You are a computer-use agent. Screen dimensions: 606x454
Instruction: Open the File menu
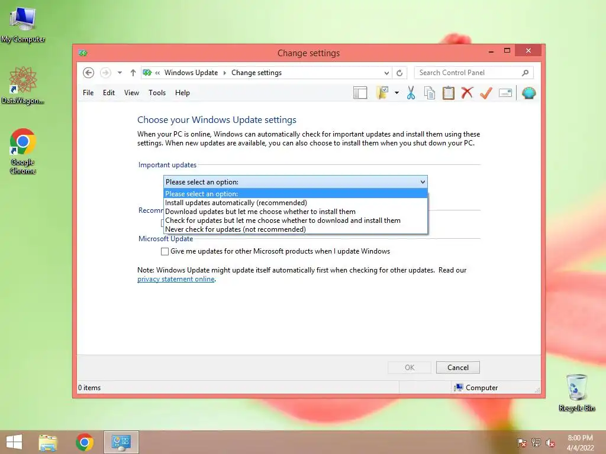click(x=88, y=93)
